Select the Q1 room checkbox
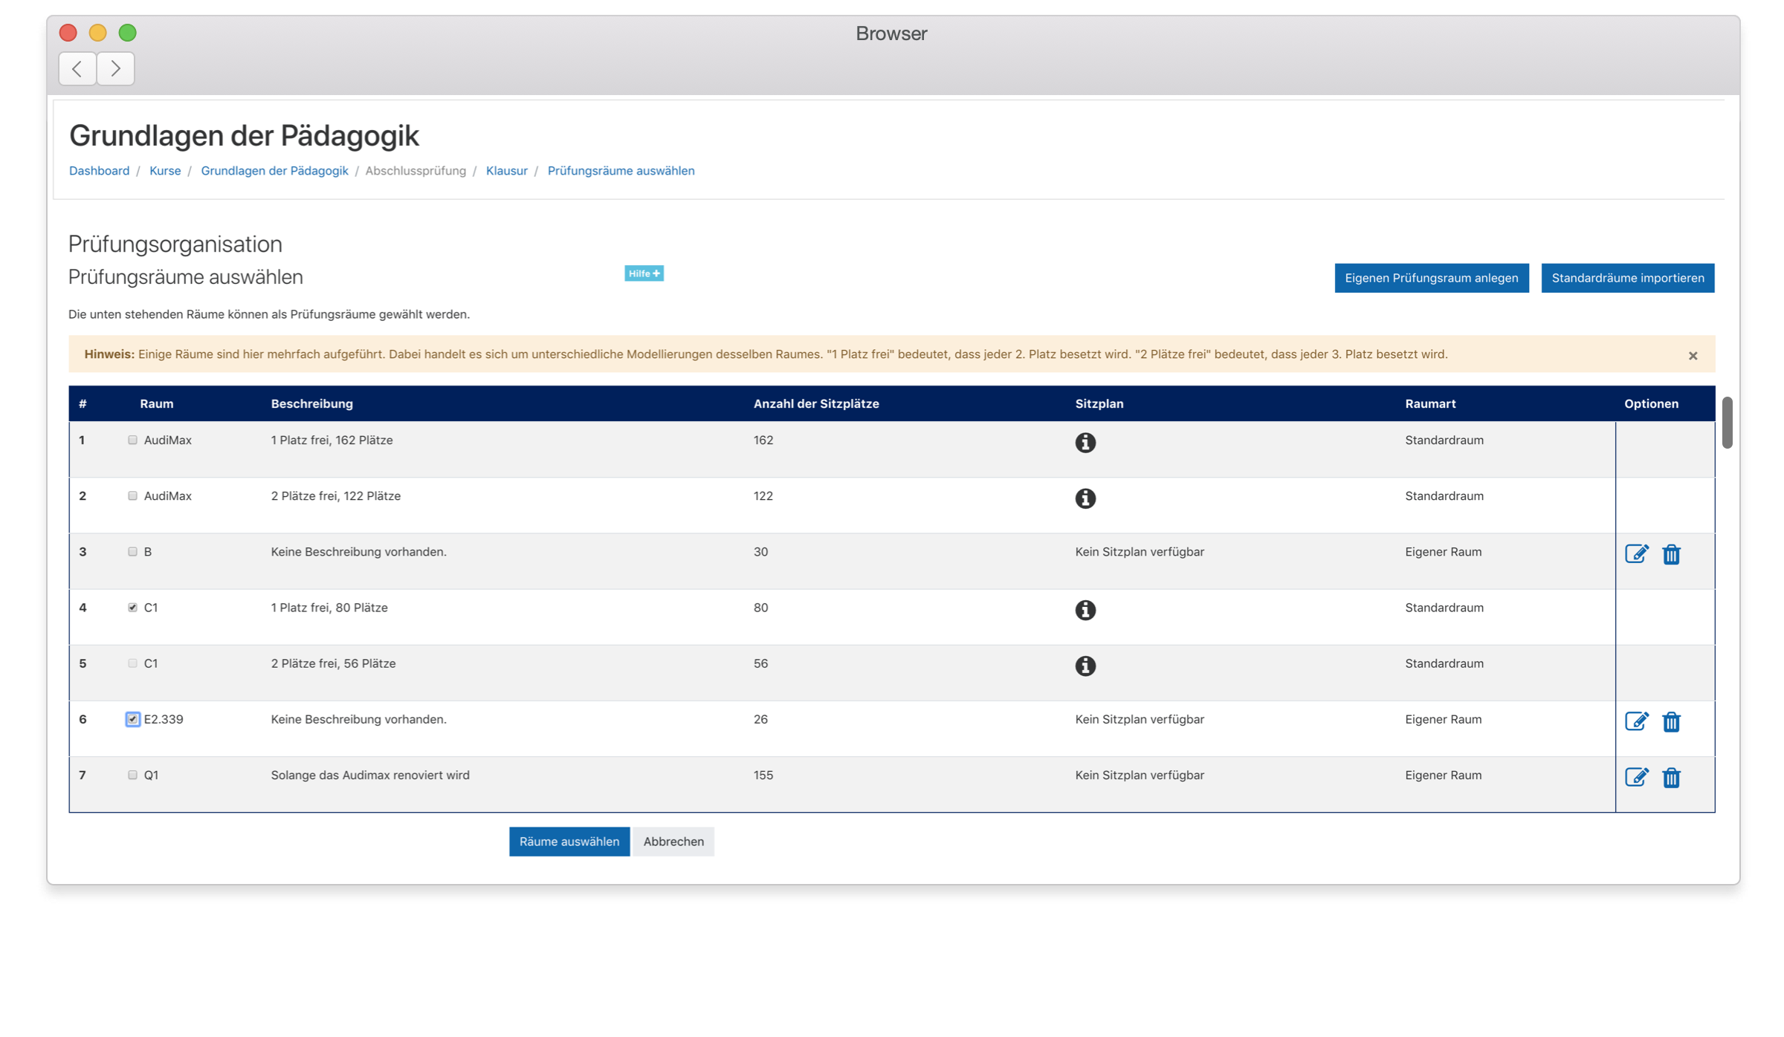The width and height of the screenshot is (1784, 1037). point(132,775)
